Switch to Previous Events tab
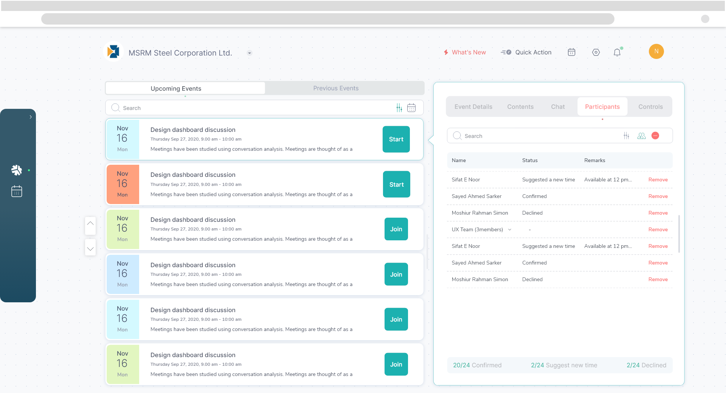The height and width of the screenshot is (393, 726). [336, 88]
